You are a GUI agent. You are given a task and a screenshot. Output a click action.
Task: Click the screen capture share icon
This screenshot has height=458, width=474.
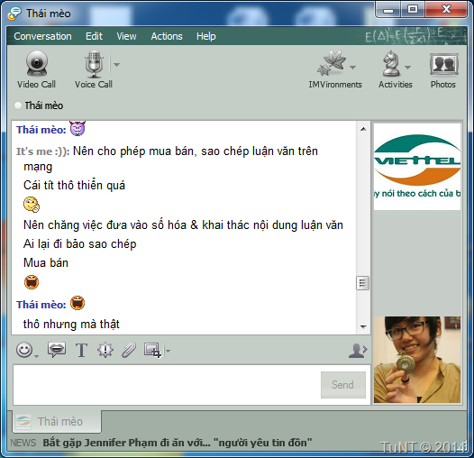click(152, 351)
